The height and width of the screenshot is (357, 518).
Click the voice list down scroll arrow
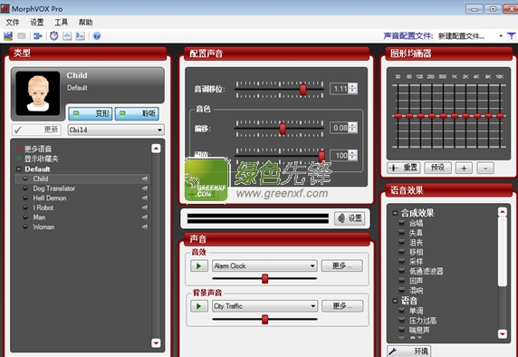click(x=156, y=343)
